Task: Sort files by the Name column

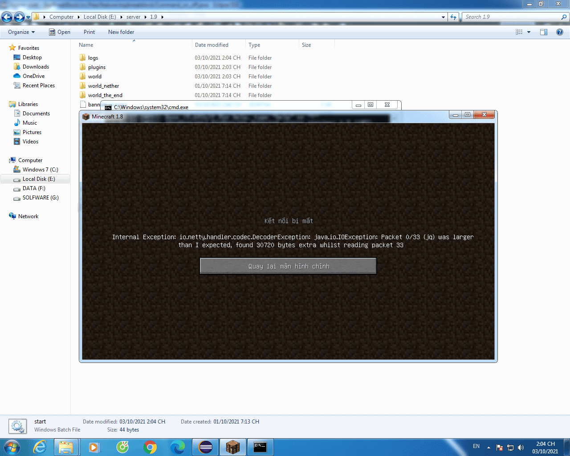Action: click(86, 45)
